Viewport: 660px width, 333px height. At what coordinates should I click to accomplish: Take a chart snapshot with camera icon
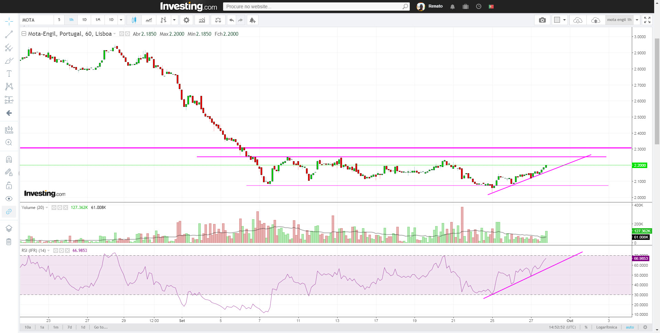[542, 20]
